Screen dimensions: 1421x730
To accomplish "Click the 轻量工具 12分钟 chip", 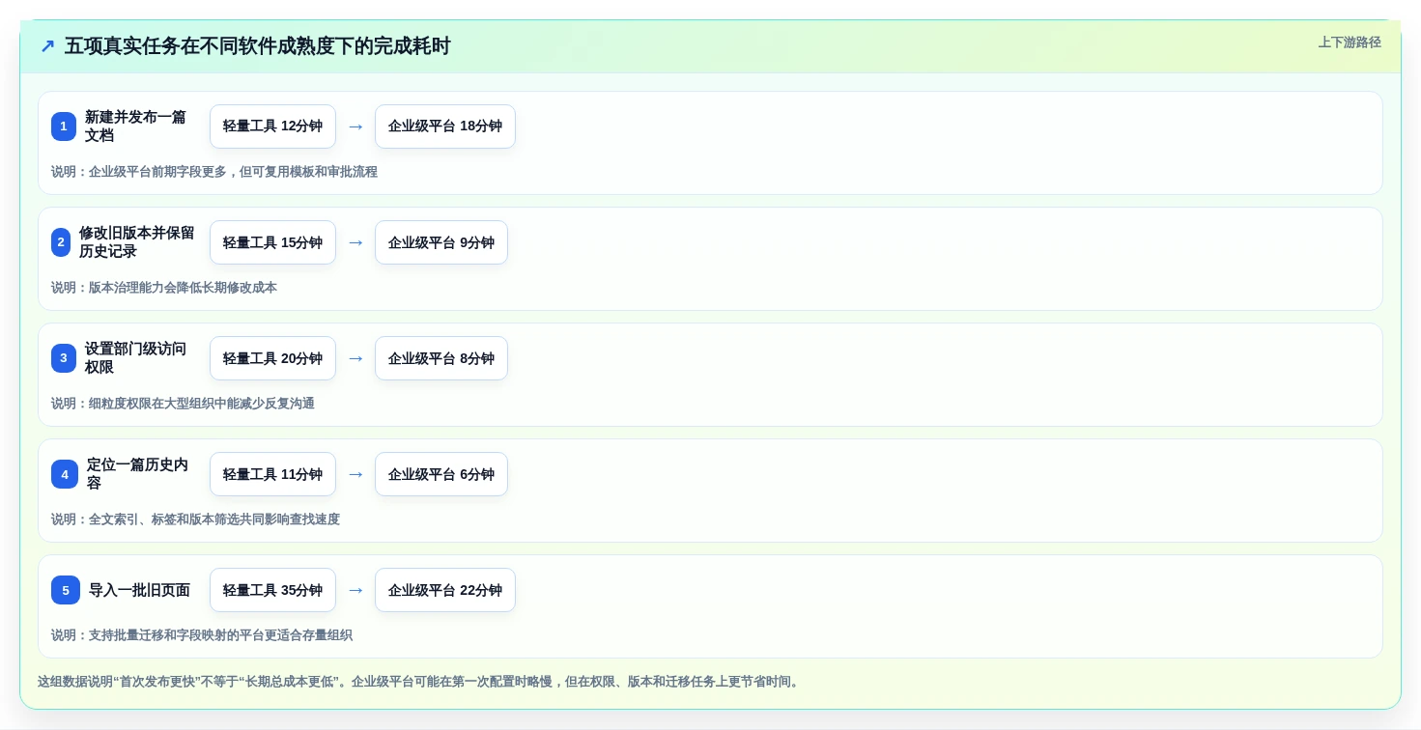I will pyautogui.click(x=272, y=126).
